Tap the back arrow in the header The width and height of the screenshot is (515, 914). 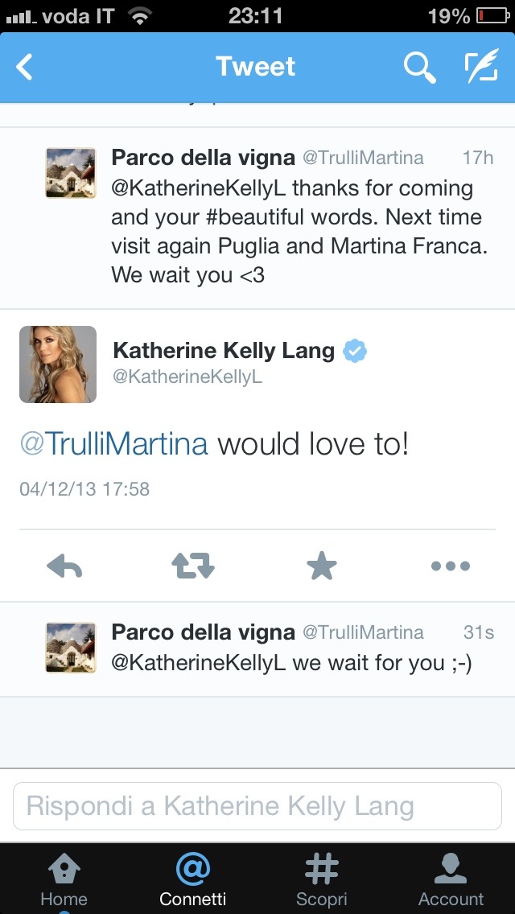pyautogui.click(x=25, y=68)
